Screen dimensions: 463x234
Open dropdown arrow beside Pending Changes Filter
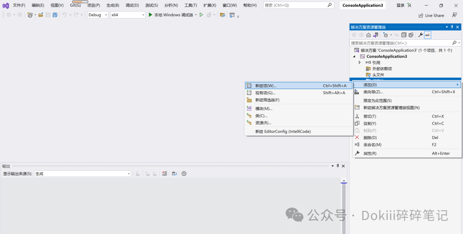[391, 35]
